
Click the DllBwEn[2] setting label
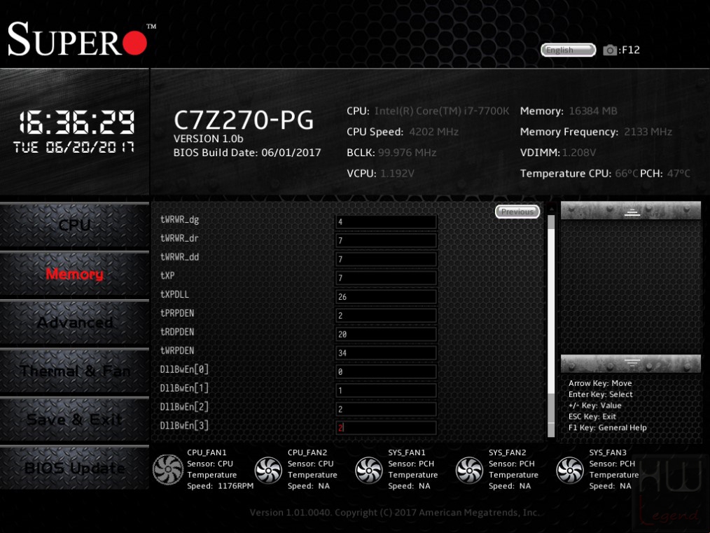[x=184, y=407]
